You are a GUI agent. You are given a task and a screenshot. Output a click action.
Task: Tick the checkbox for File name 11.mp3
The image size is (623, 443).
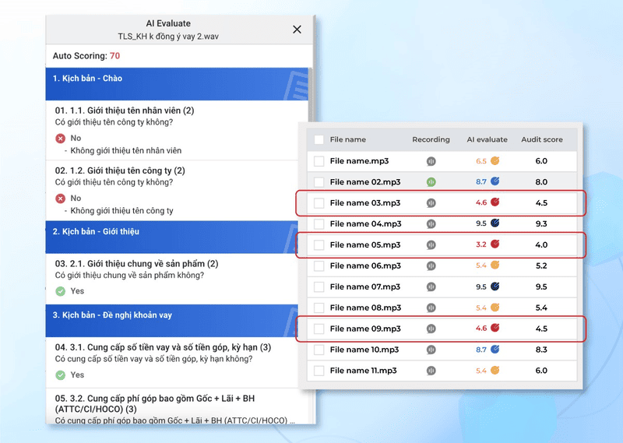(319, 371)
